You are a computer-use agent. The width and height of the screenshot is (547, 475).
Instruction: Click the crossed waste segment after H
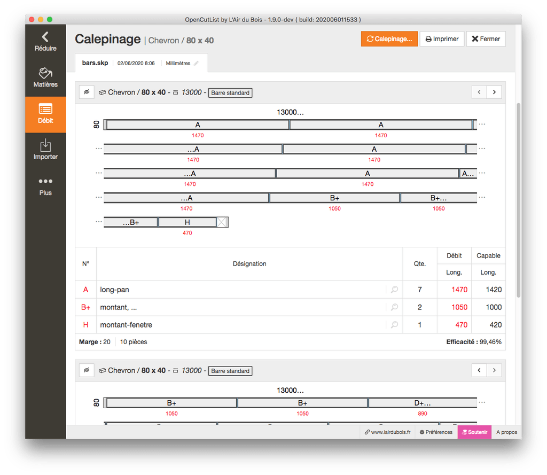(x=222, y=222)
